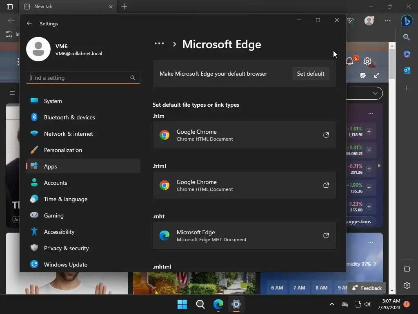The height and width of the screenshot is (314, 418).
Task: Expand the dropdown chevron on Edge page
Action: coord(375,93)
